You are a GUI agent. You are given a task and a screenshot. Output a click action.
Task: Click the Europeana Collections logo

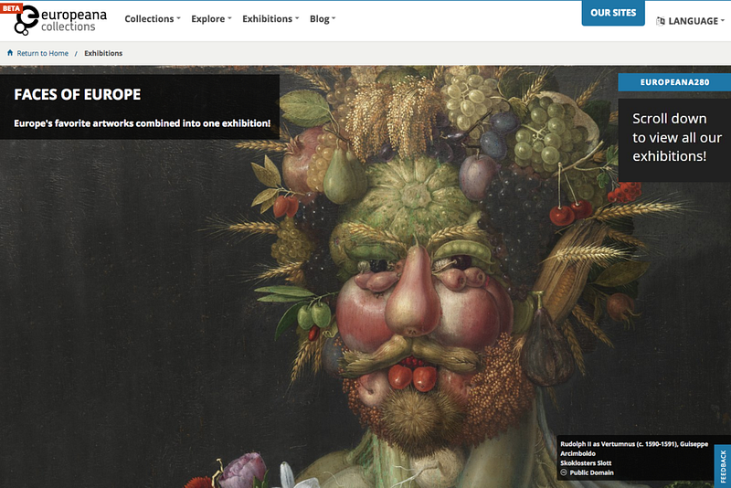(60, 20)
